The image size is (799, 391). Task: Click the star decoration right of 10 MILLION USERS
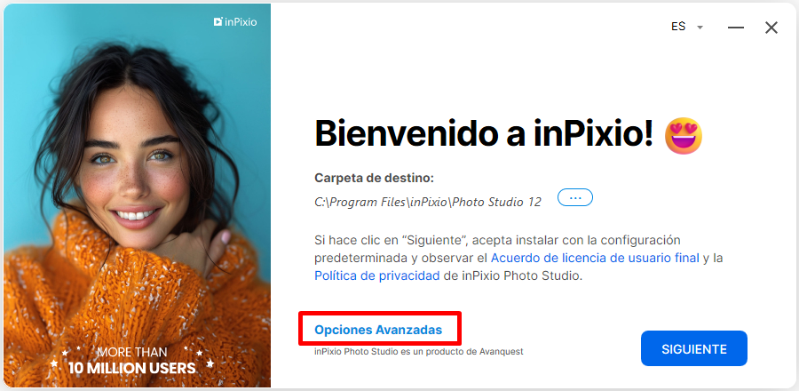(210, 363)
